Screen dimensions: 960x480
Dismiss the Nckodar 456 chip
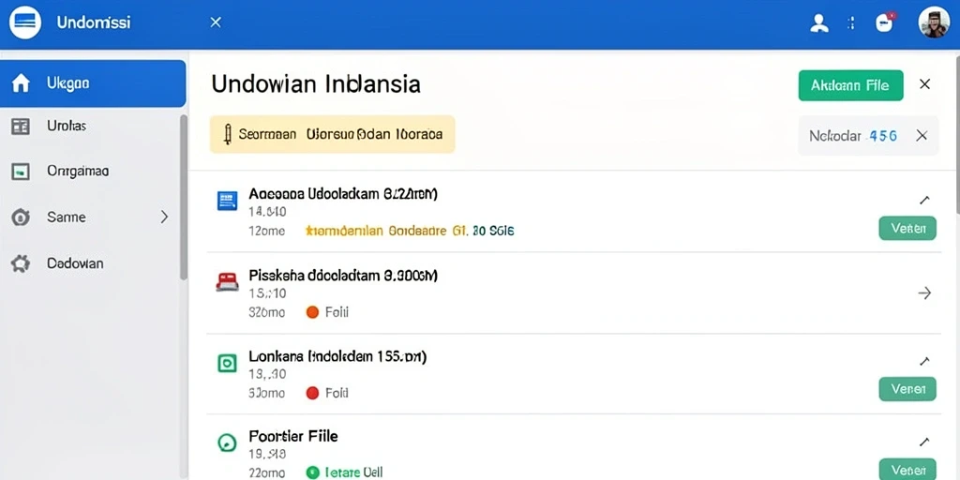[x=922, y=136]
